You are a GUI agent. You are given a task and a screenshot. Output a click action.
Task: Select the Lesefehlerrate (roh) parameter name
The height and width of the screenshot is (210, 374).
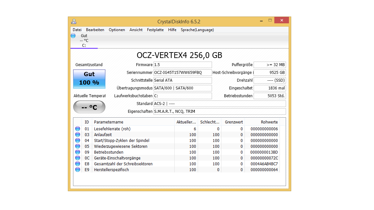[112, 129]
